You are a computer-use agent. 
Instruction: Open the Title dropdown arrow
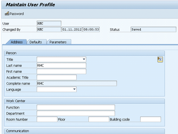tap(84, 59)
